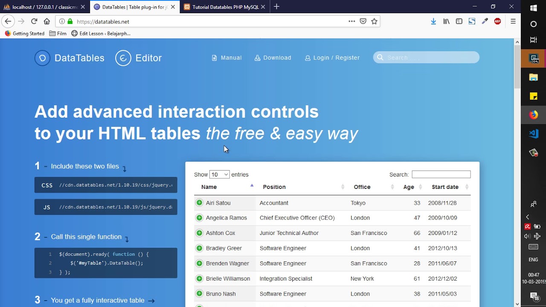This screenshot has width=546, height=307.
Task: Sort table by Position column
Action: tap(301, 187)
